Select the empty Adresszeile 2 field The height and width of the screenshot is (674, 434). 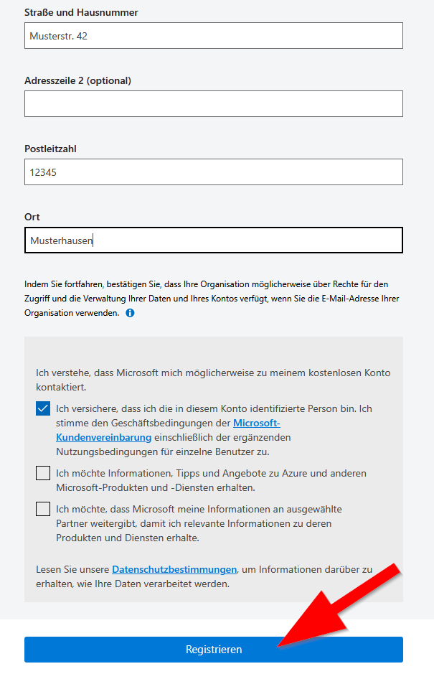(213, 103)
